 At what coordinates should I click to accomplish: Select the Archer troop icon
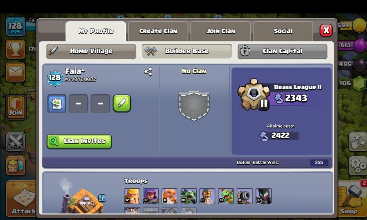tap(151, 196)
